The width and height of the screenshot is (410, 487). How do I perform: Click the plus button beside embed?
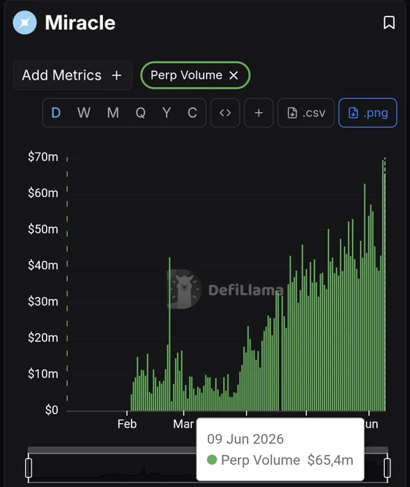pyautogui.click(x=258, y=112)
